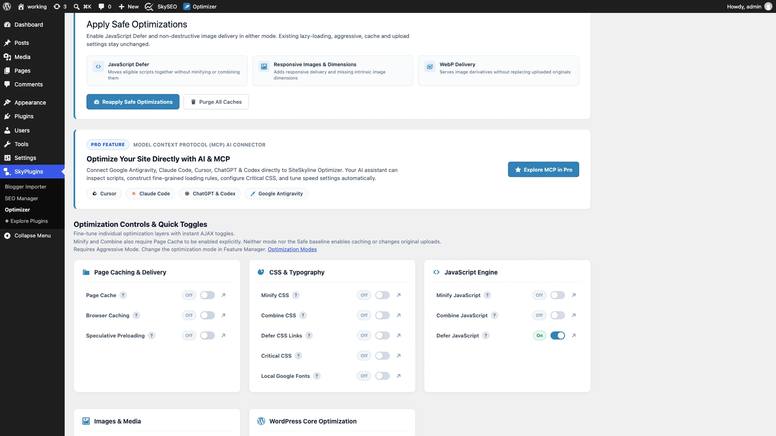776x436 pixels.
Task: Click the Claude Code chip
Action: click(x=150, y=193)
